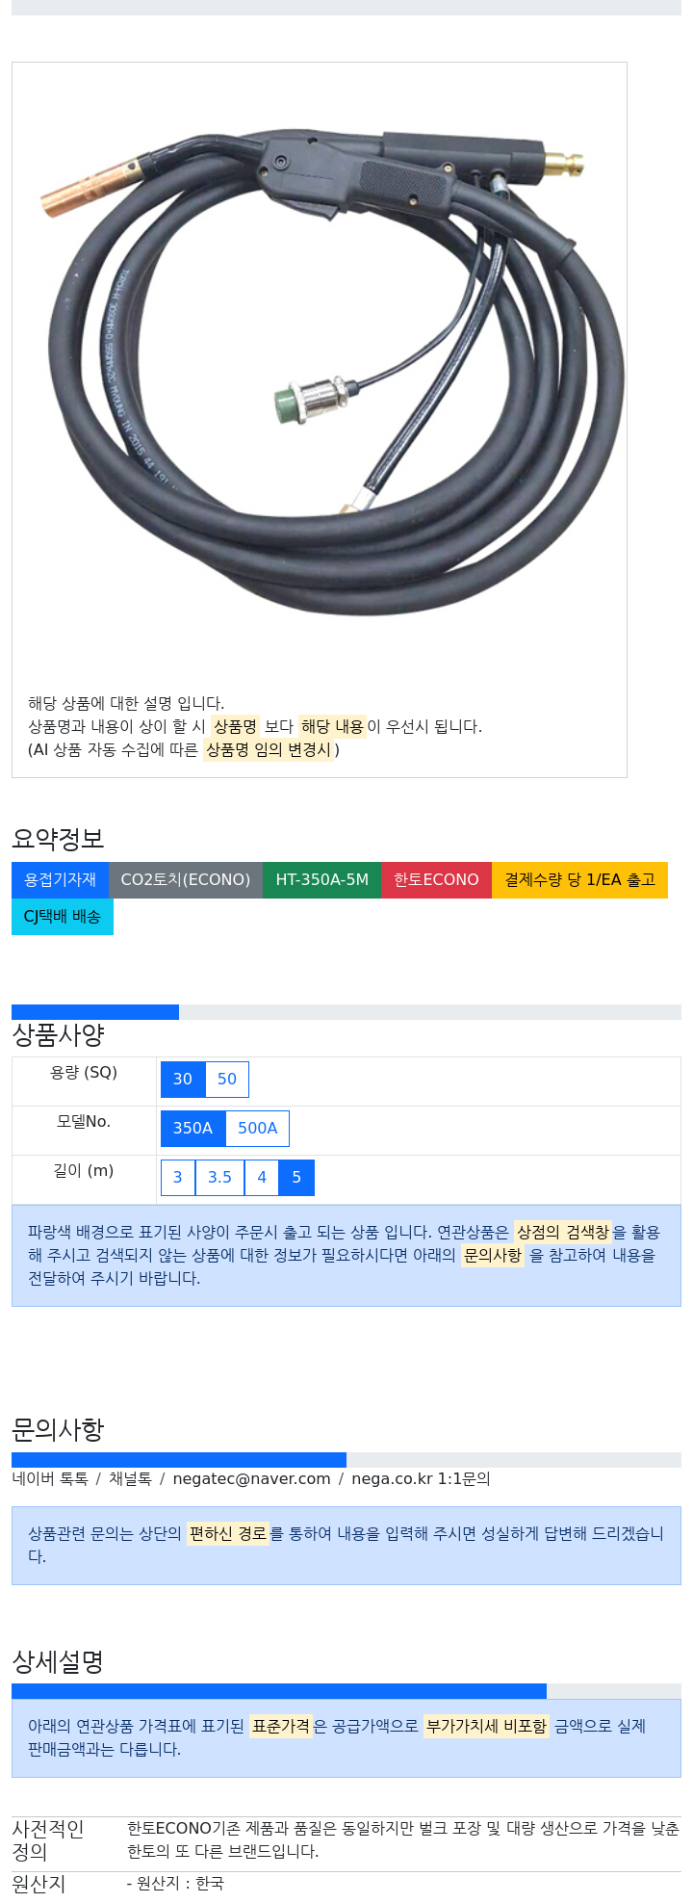The width and height of the screenshot is (693, 1903).
Task: Select the 3 m length option
Action: [x=178, y=1178]
